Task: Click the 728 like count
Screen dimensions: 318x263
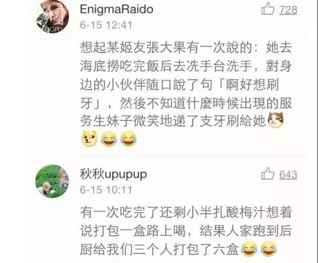Action: pyautogui.click(x=288, y=10)
